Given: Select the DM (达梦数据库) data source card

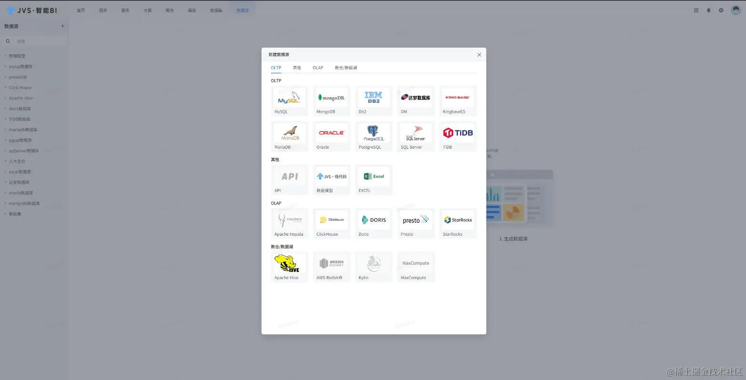Looking at the screenshot, I should click(x=416, y=101).
